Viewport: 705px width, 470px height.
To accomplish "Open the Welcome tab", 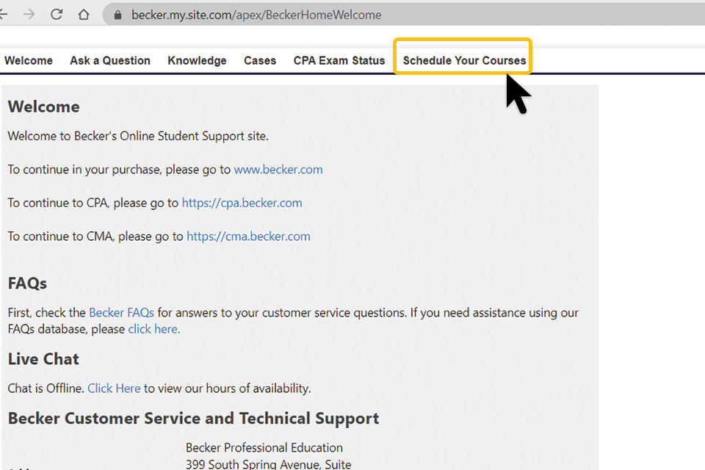I will pyautogui.click(x=29, y=61).
